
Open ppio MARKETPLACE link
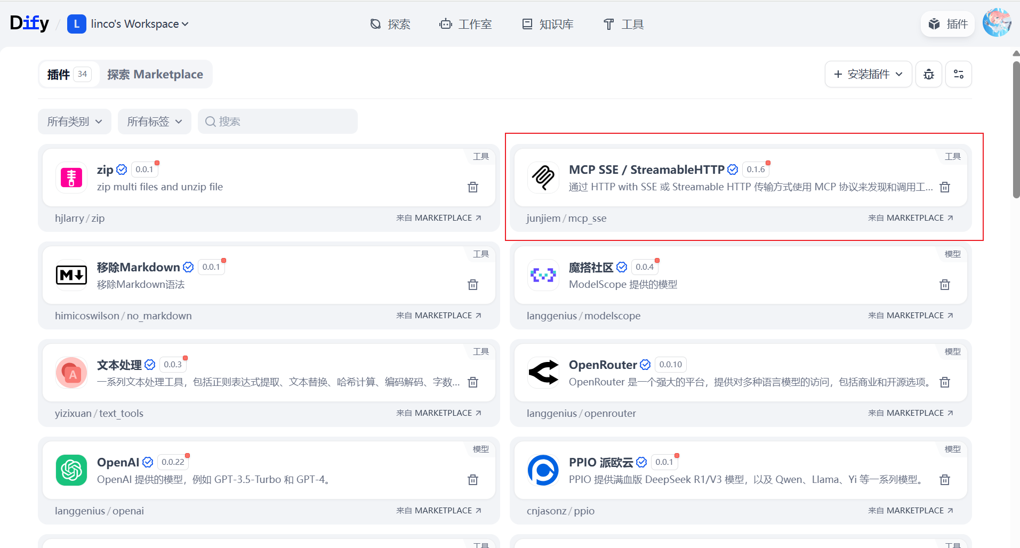[911, 511]
